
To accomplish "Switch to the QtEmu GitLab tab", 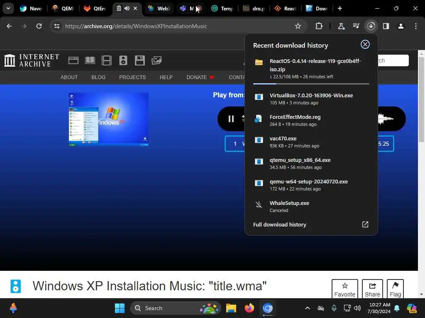I will point(95,8).
